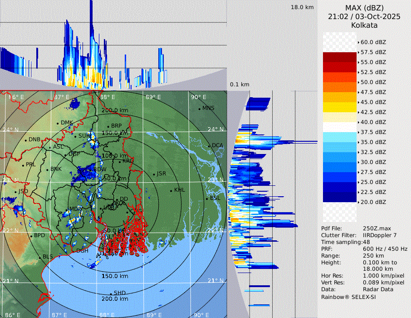Select the BPD station marker
Screen dimensions: 411x318
click(x=31, y=236)
